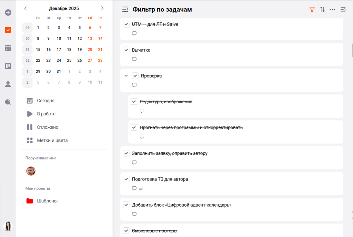The image size is (353, 237).
Task: Select December 17 in the calendar
Action: click(x=59, y=50)
